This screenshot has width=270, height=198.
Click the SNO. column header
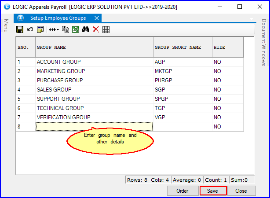click(x=26, y=47)
